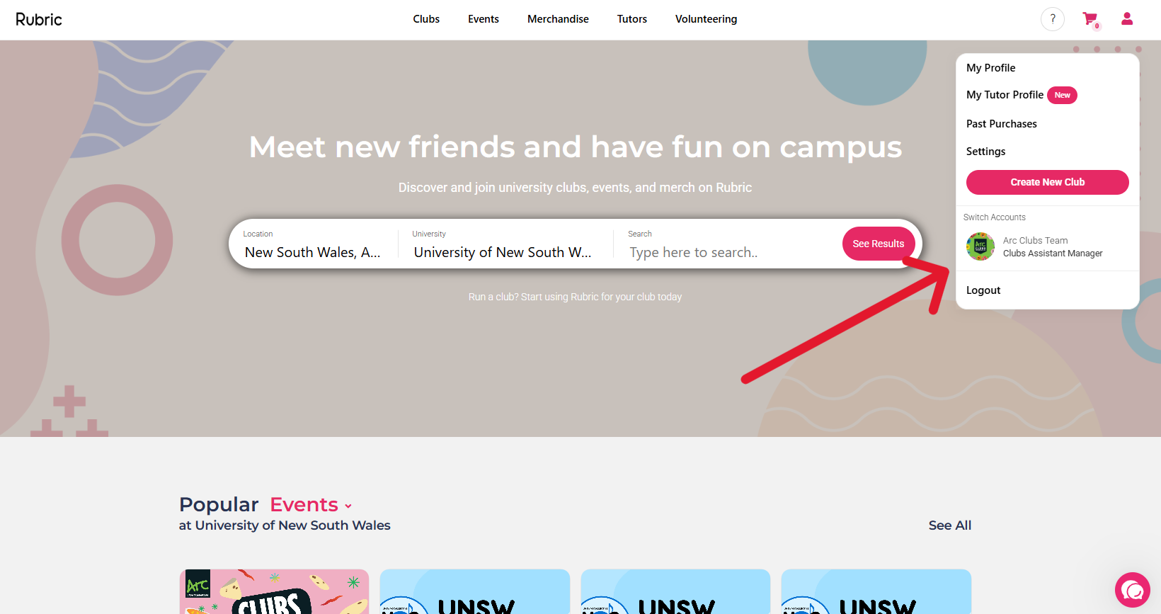Expand the Popular Events category dropdown

tap(311, 504)
